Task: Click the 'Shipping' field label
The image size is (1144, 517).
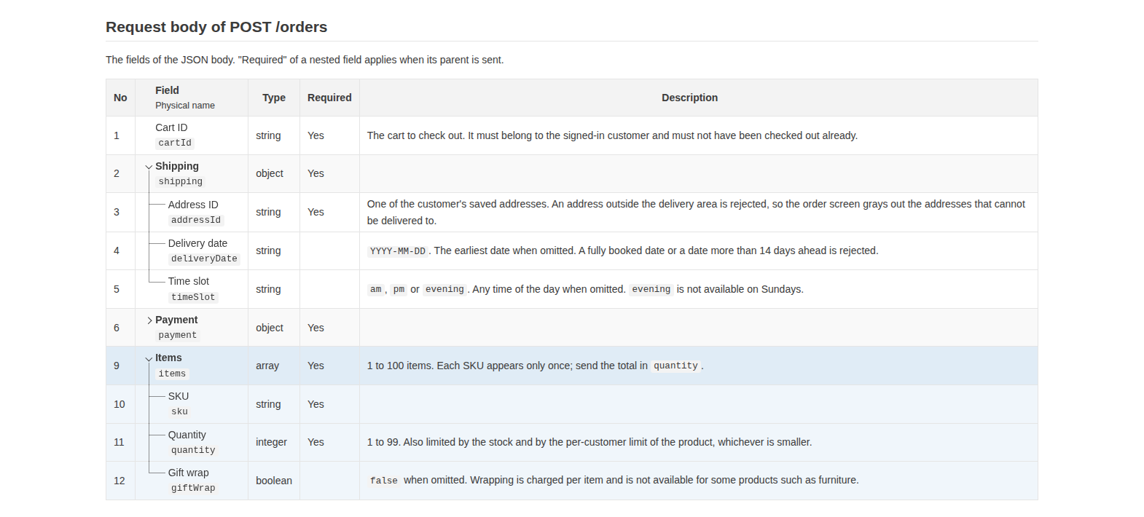Action: click(x=177, y=166)
